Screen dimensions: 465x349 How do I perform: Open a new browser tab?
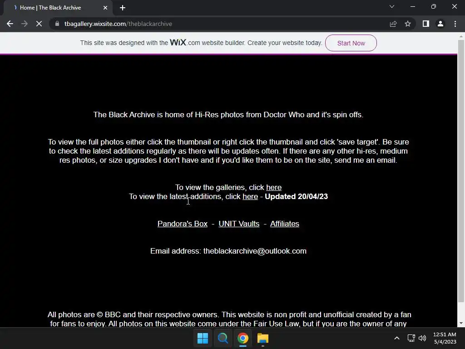[123, 8]
